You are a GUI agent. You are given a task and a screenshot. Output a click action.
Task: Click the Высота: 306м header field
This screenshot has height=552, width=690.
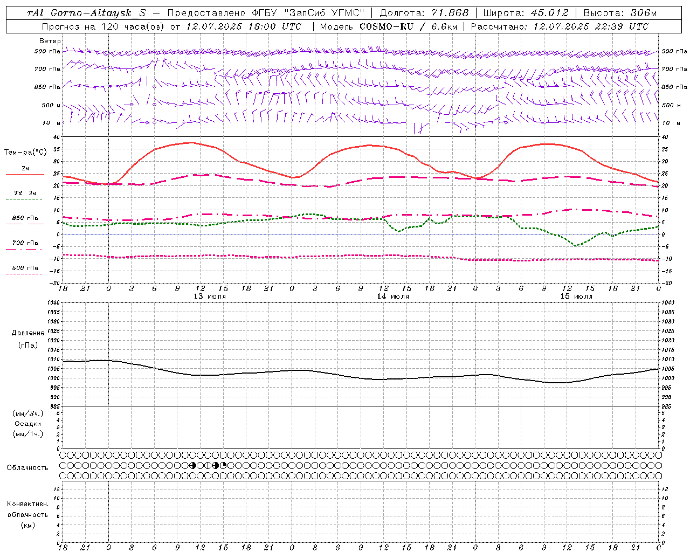[x=620, y=13]
